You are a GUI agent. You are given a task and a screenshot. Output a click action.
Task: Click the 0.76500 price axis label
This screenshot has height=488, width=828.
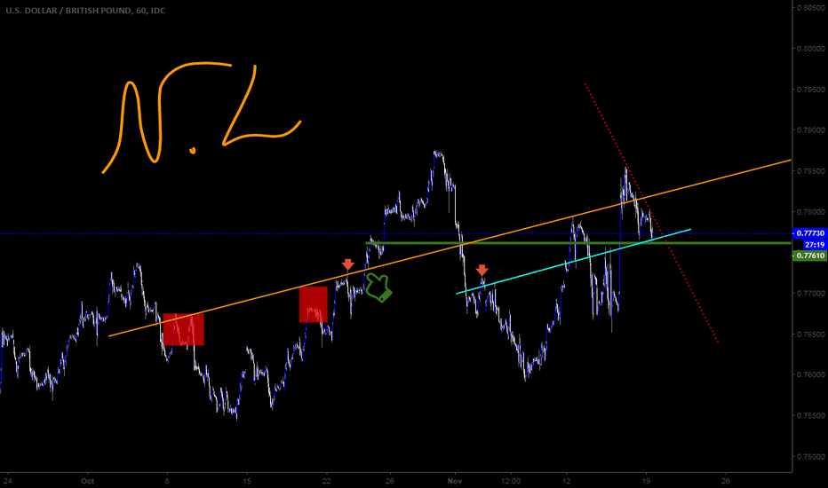click(810, 335)
